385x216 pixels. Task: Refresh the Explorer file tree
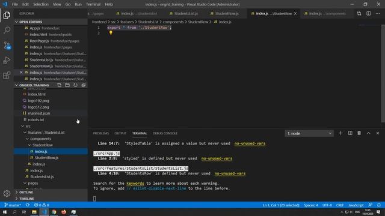tap(75, 85)
